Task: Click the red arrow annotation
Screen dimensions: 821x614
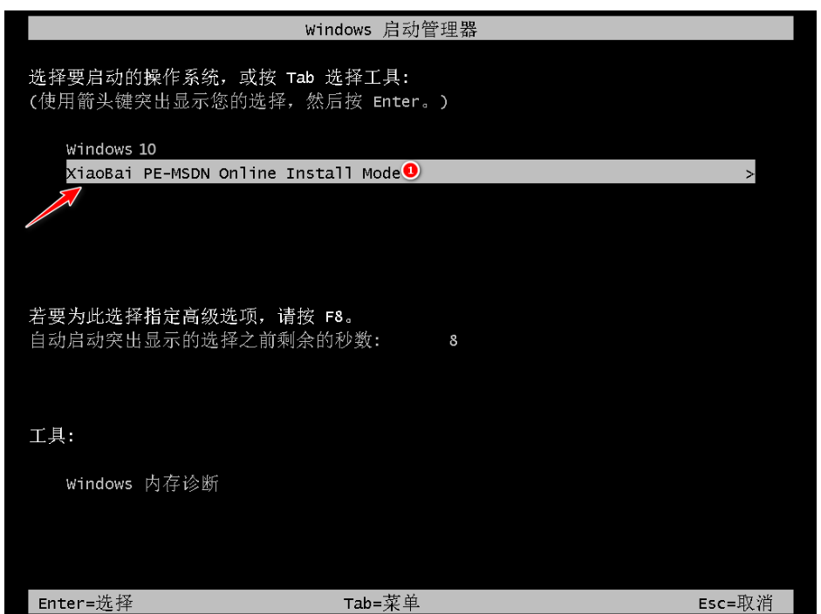Action: coord(53,208)
